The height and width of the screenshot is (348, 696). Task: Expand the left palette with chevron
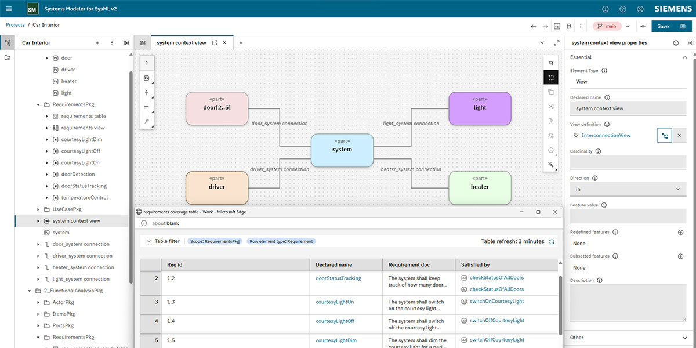click(x=146, y=63)
